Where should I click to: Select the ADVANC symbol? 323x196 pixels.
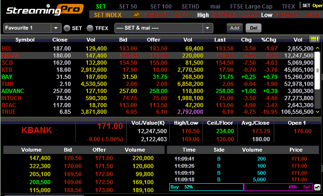(13, 91)
